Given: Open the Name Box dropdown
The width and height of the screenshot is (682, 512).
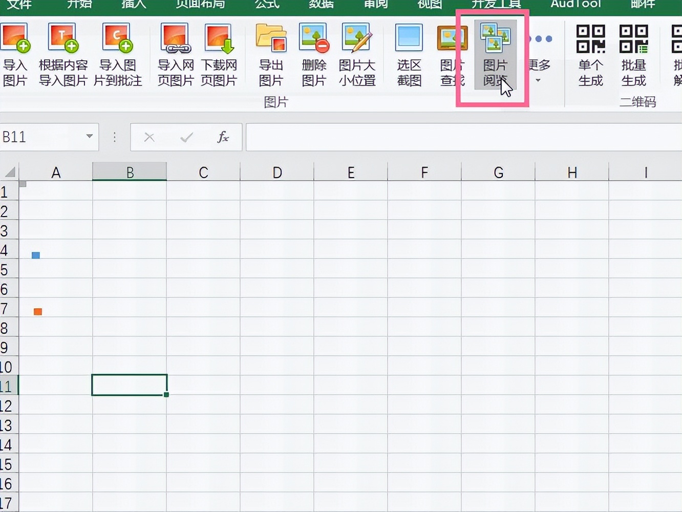Looking at the screenshot, I should tap(88, 137).
